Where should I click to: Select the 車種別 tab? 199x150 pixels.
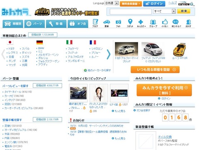click(x=13, y=24)
